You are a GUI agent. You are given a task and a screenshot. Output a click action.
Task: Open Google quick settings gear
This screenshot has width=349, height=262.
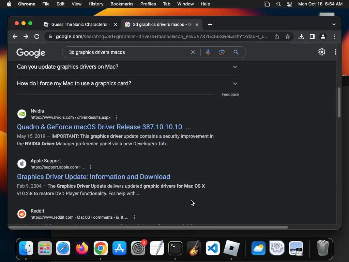pyautogui.click(x=321, y=52)
